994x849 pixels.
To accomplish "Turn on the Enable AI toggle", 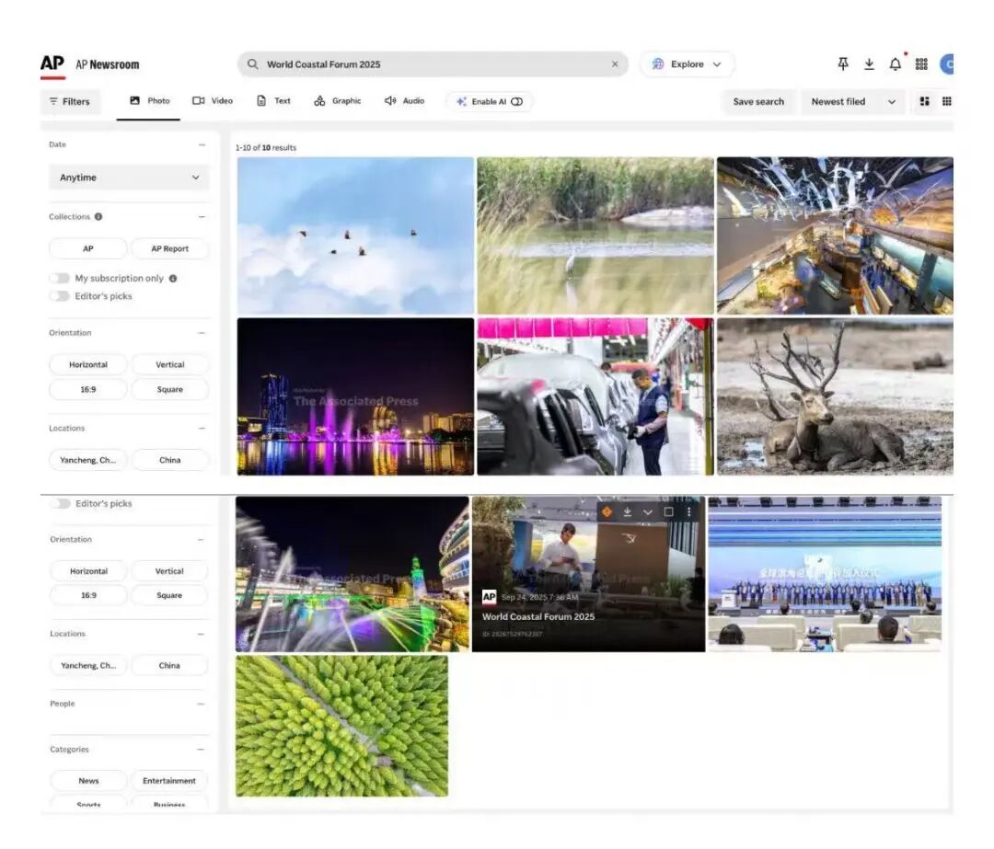I will pos(516,101).
